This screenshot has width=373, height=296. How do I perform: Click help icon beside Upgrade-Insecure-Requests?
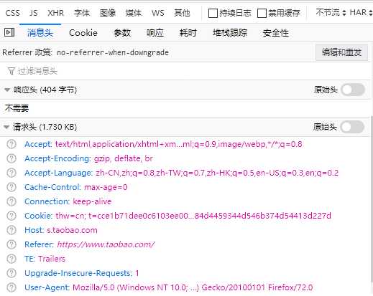[x=11, y=273]
